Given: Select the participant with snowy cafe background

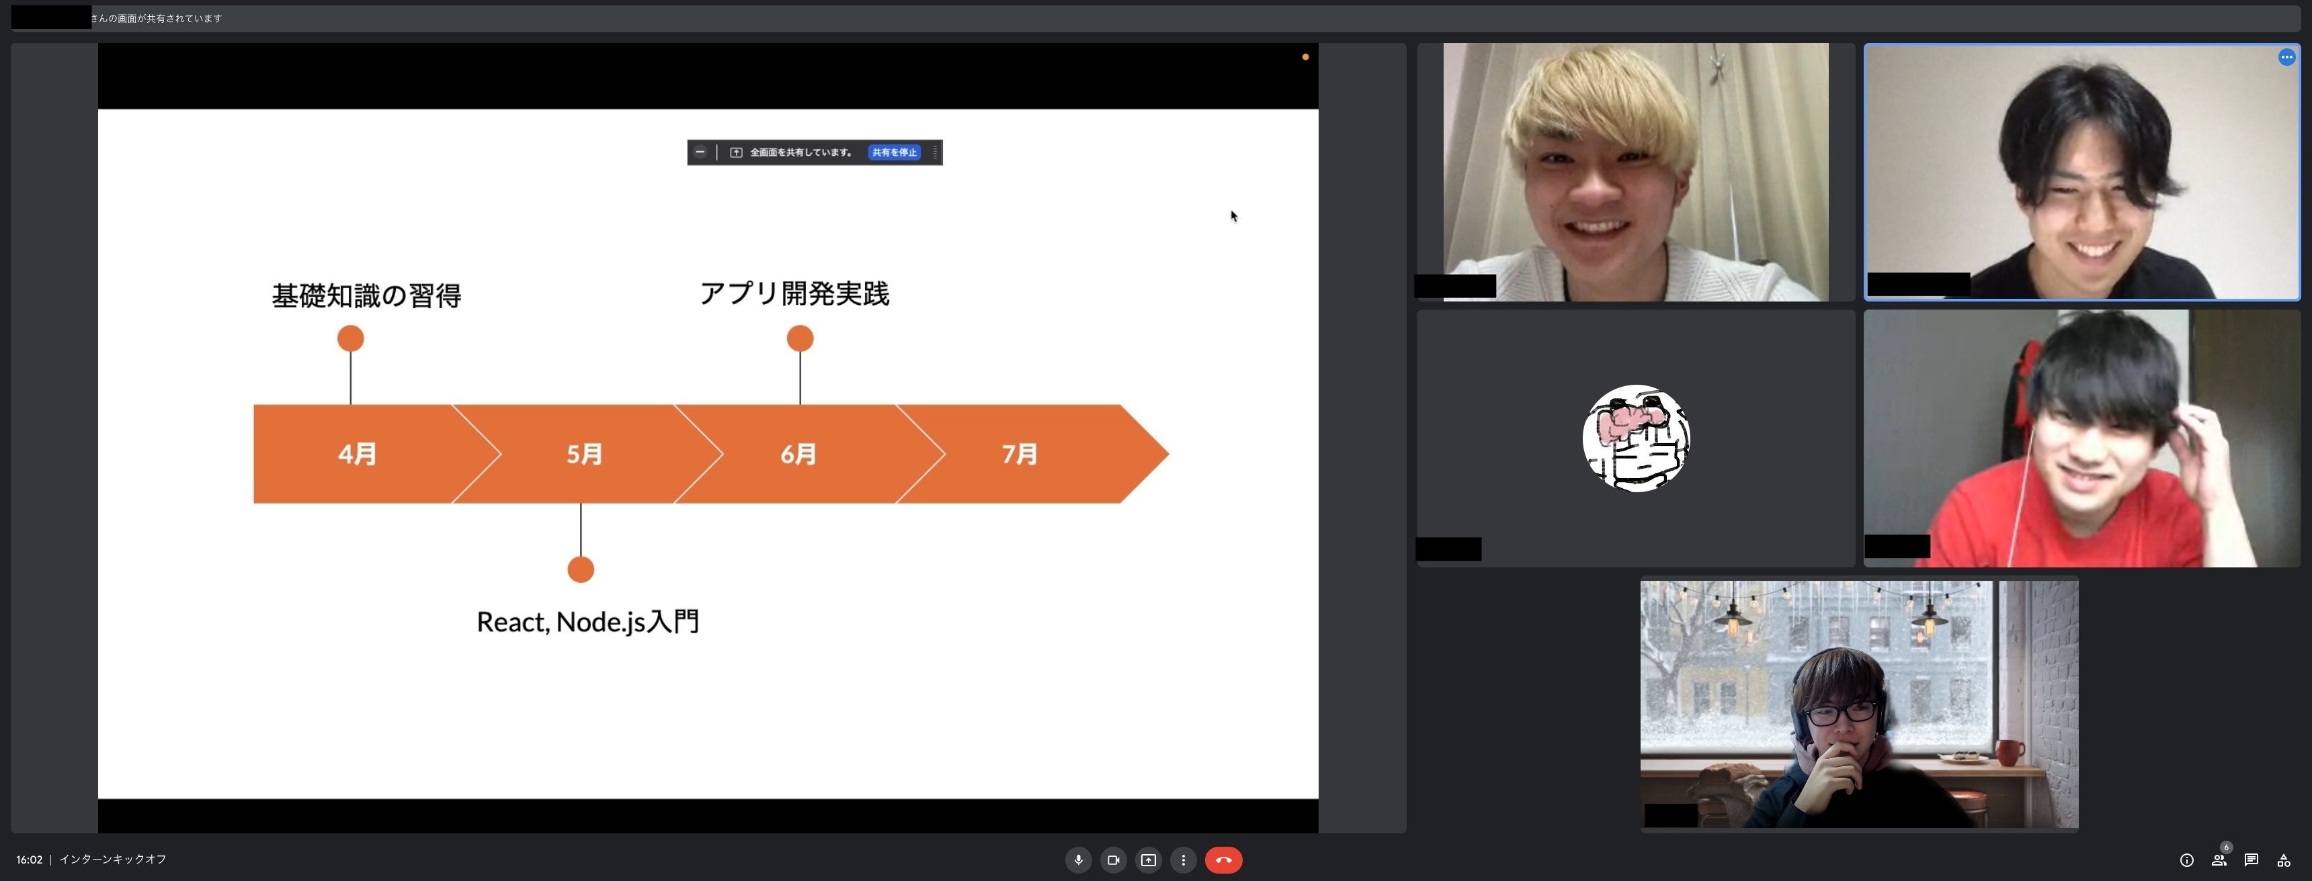Looking at the screenshot, I should coord(1859,704).
